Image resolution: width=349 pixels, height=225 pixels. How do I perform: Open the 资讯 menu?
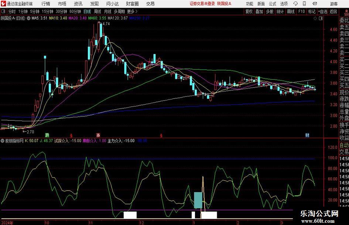coord(78,4)
